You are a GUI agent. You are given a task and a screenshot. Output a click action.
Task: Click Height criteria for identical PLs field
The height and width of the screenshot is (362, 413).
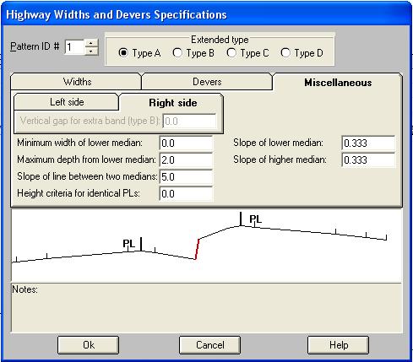pos(186,194)
